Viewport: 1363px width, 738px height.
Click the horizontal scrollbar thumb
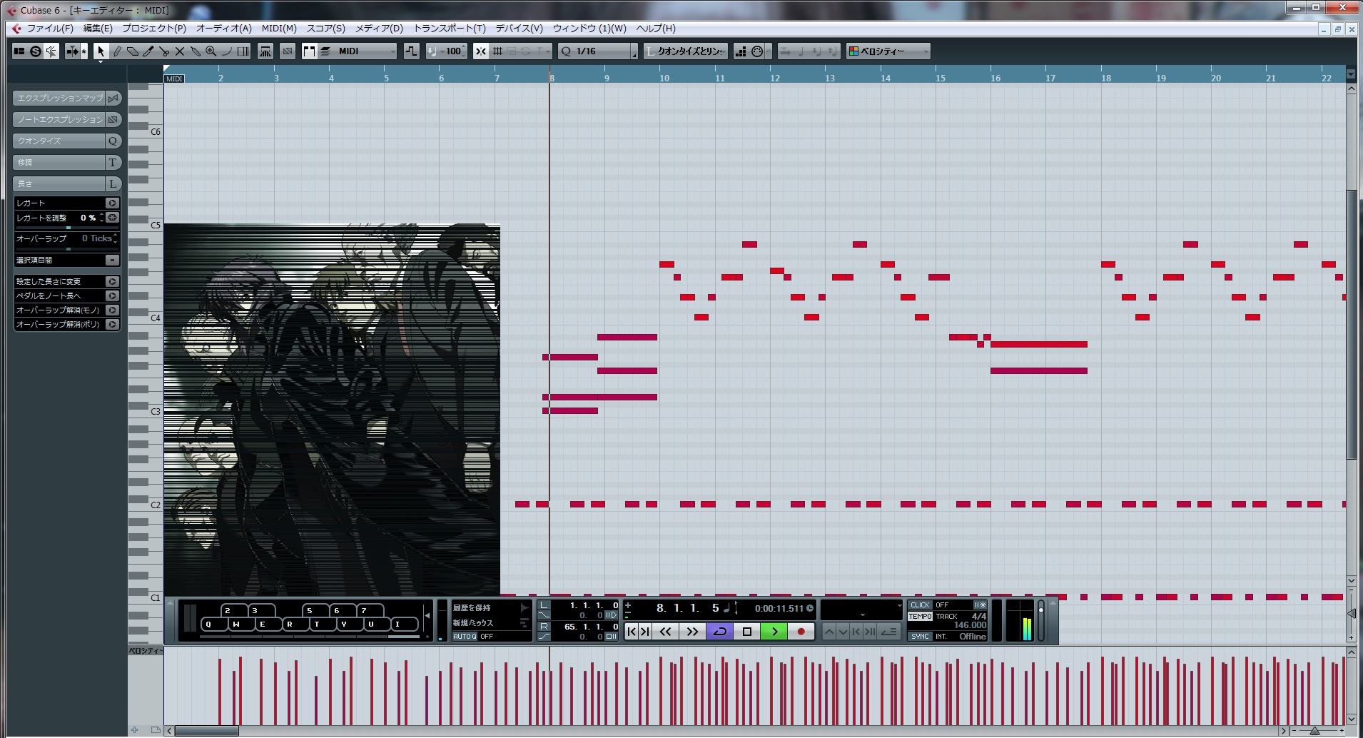pos(207,731)
